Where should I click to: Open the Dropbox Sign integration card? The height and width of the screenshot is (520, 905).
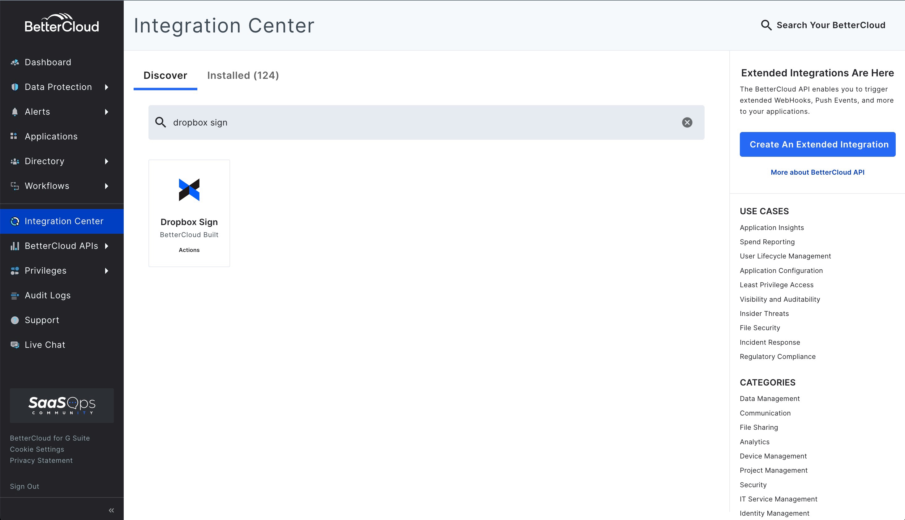point(189,212)
